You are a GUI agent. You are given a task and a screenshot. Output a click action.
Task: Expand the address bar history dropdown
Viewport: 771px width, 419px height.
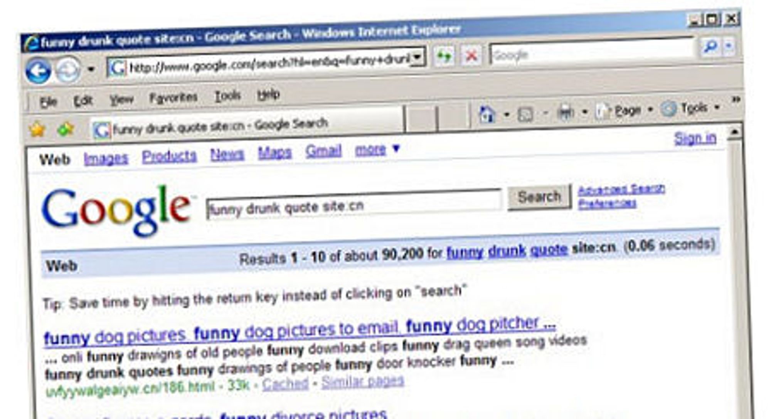417,58
